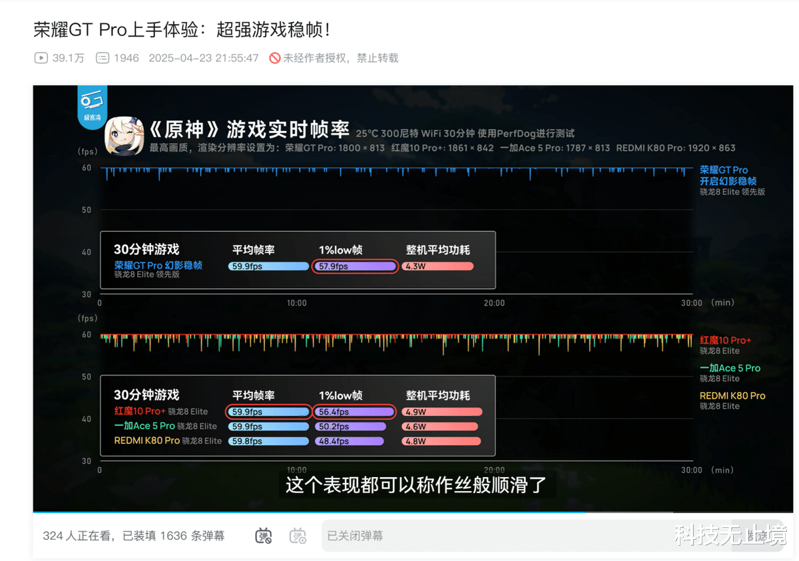Open the danmaku settings icon

[298, 536]
